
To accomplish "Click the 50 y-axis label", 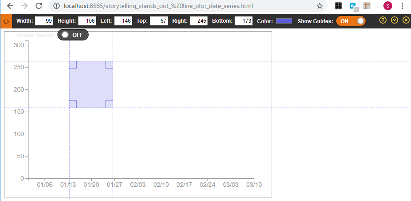I will click(x=21, y=156).
